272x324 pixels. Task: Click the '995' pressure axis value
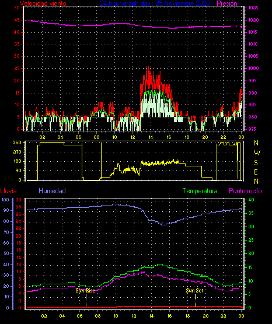click(x=253, y=81)
